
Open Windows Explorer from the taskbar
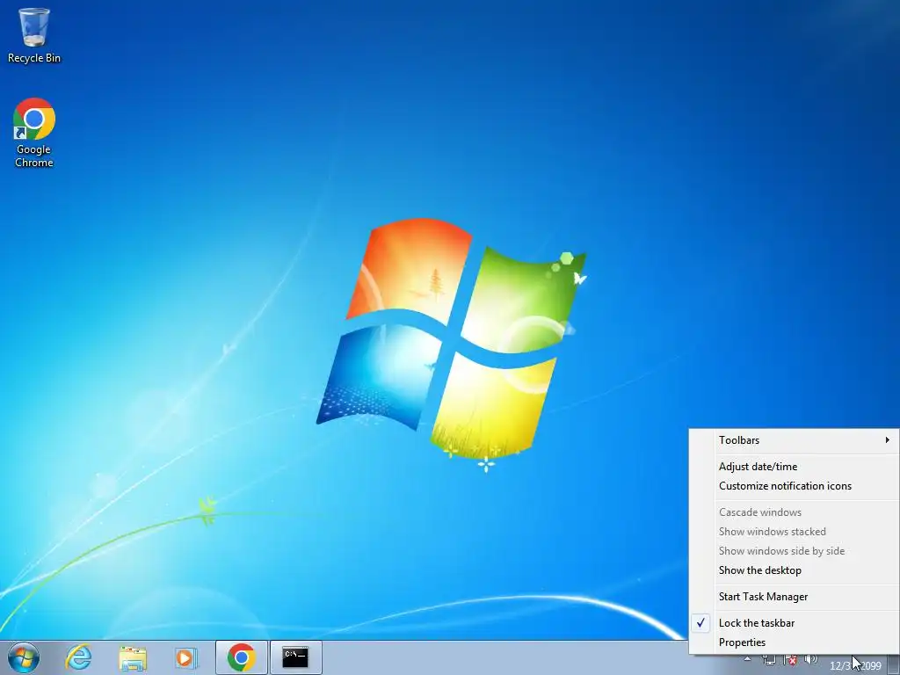point(133,657)
